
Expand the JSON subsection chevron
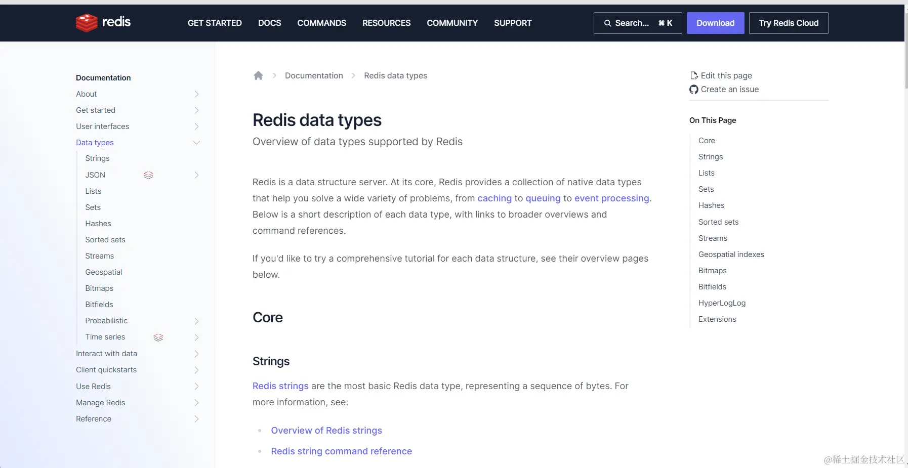pos(196,175)
